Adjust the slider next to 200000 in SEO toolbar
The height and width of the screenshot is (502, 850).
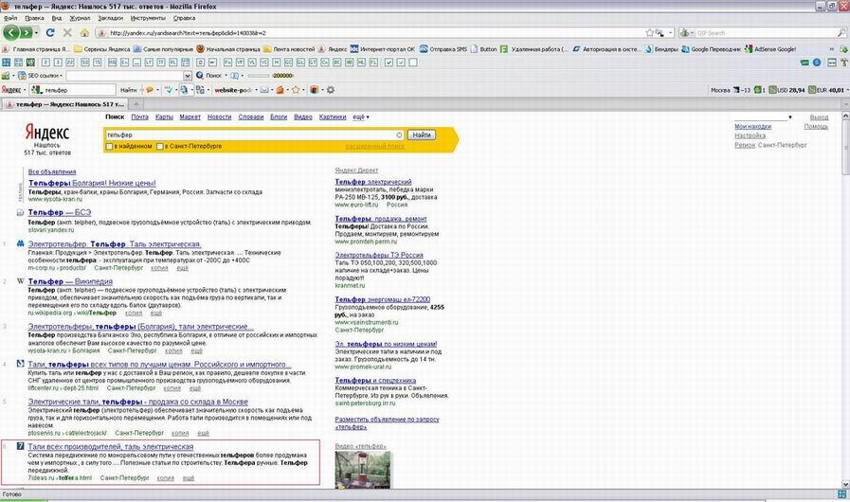(x=259, y=76)
